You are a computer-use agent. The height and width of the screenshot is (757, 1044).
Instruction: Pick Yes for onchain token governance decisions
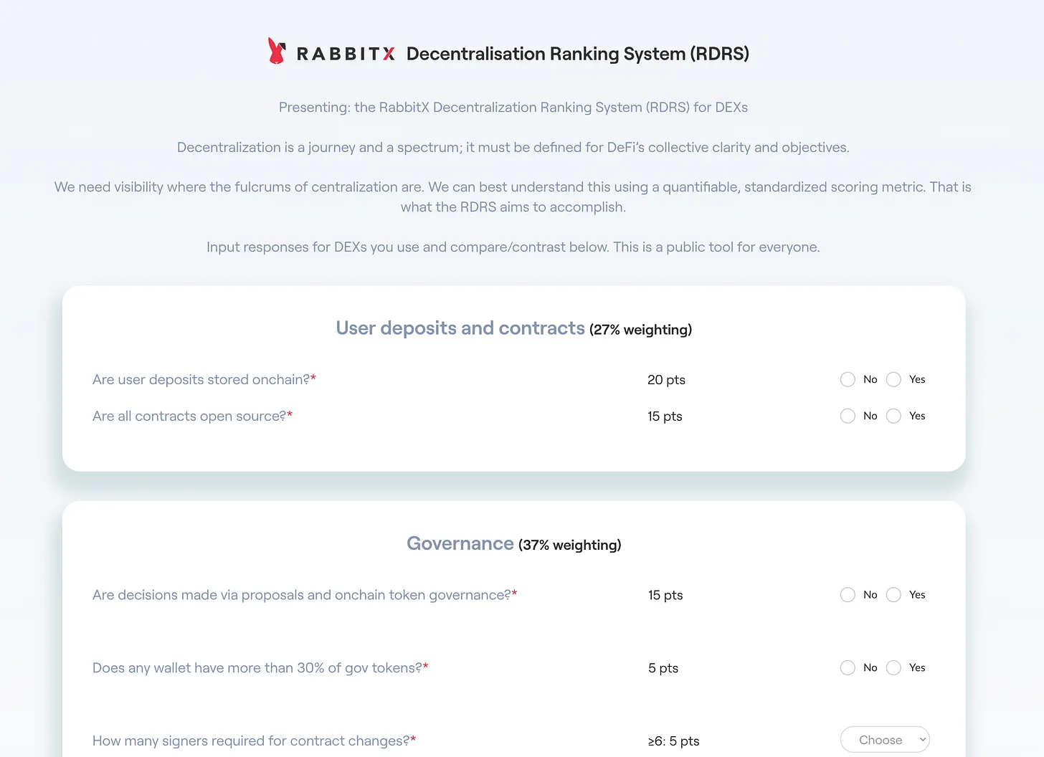click(x=893, y=595)
